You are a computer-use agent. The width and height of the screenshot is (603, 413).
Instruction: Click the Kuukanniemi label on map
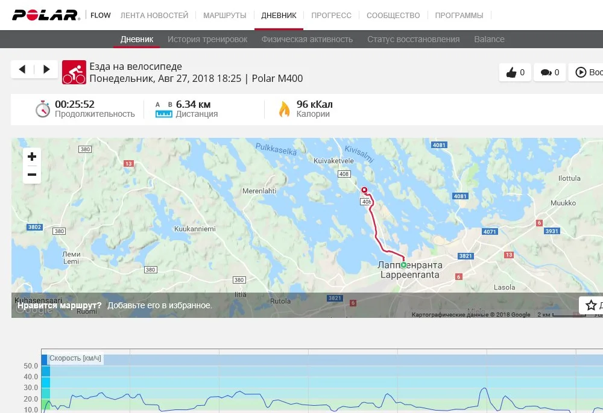(x=195, y=229)
